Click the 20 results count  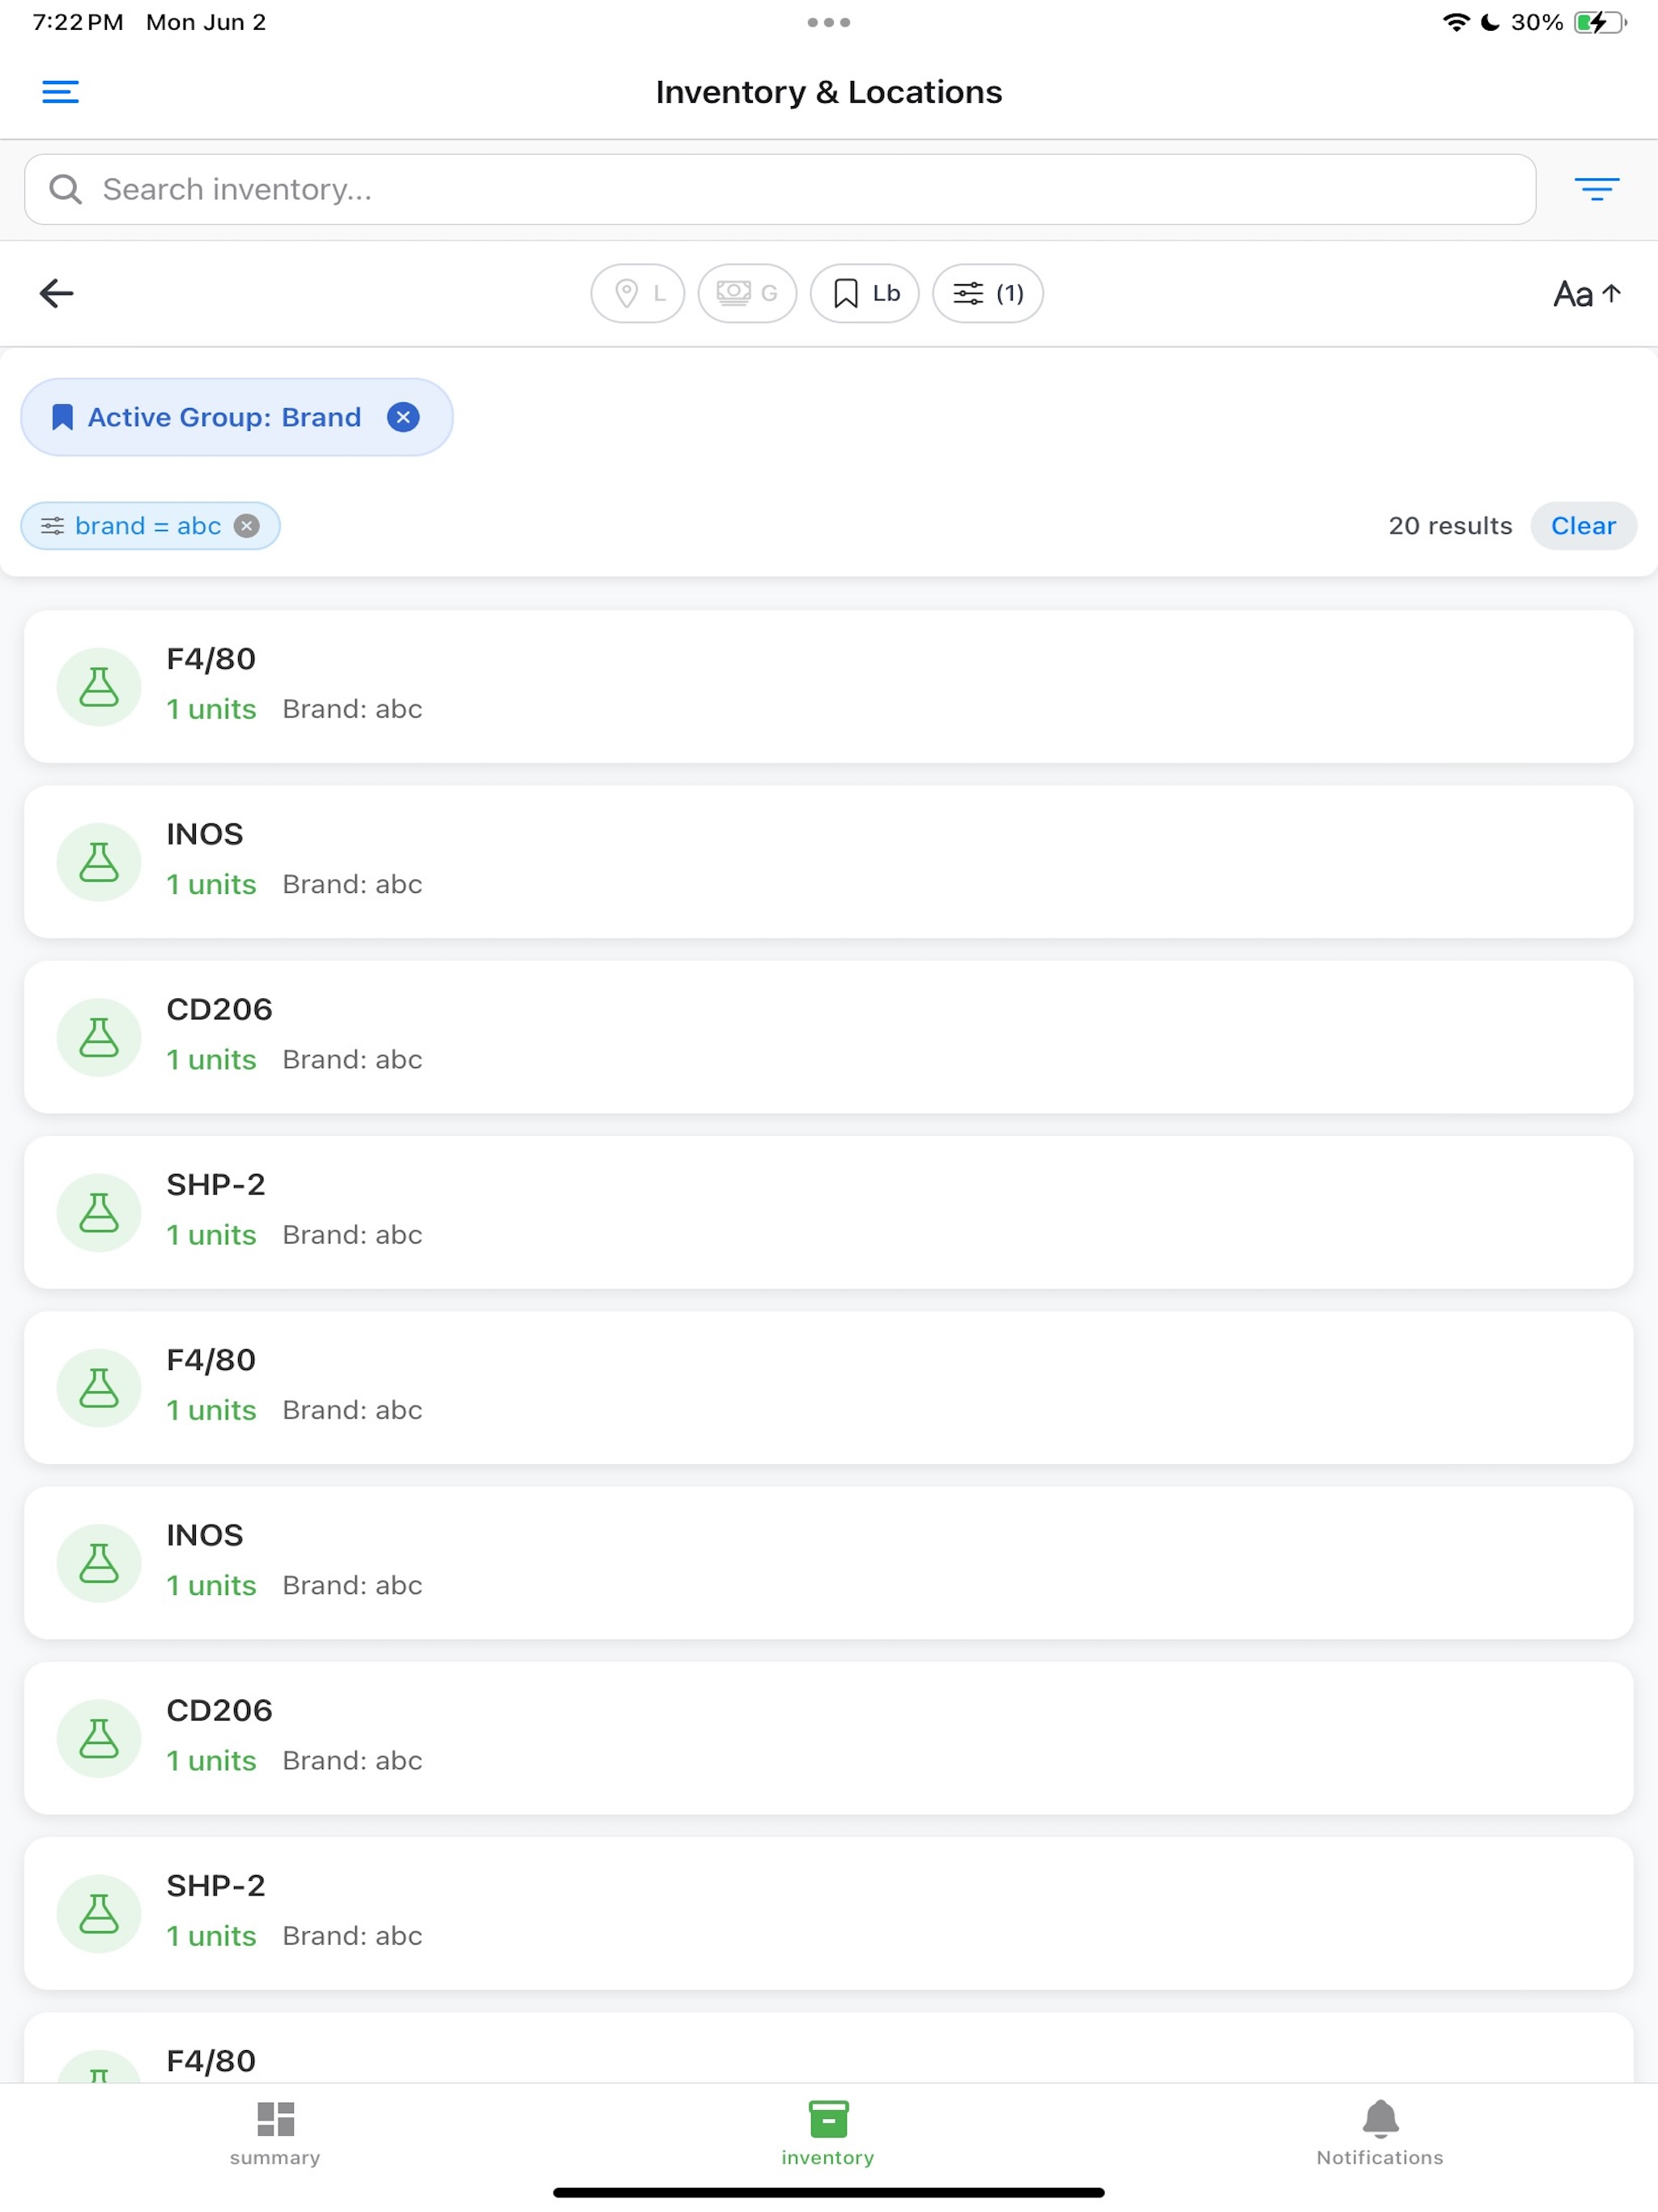pyautogui.click(x=1450, y=526)
